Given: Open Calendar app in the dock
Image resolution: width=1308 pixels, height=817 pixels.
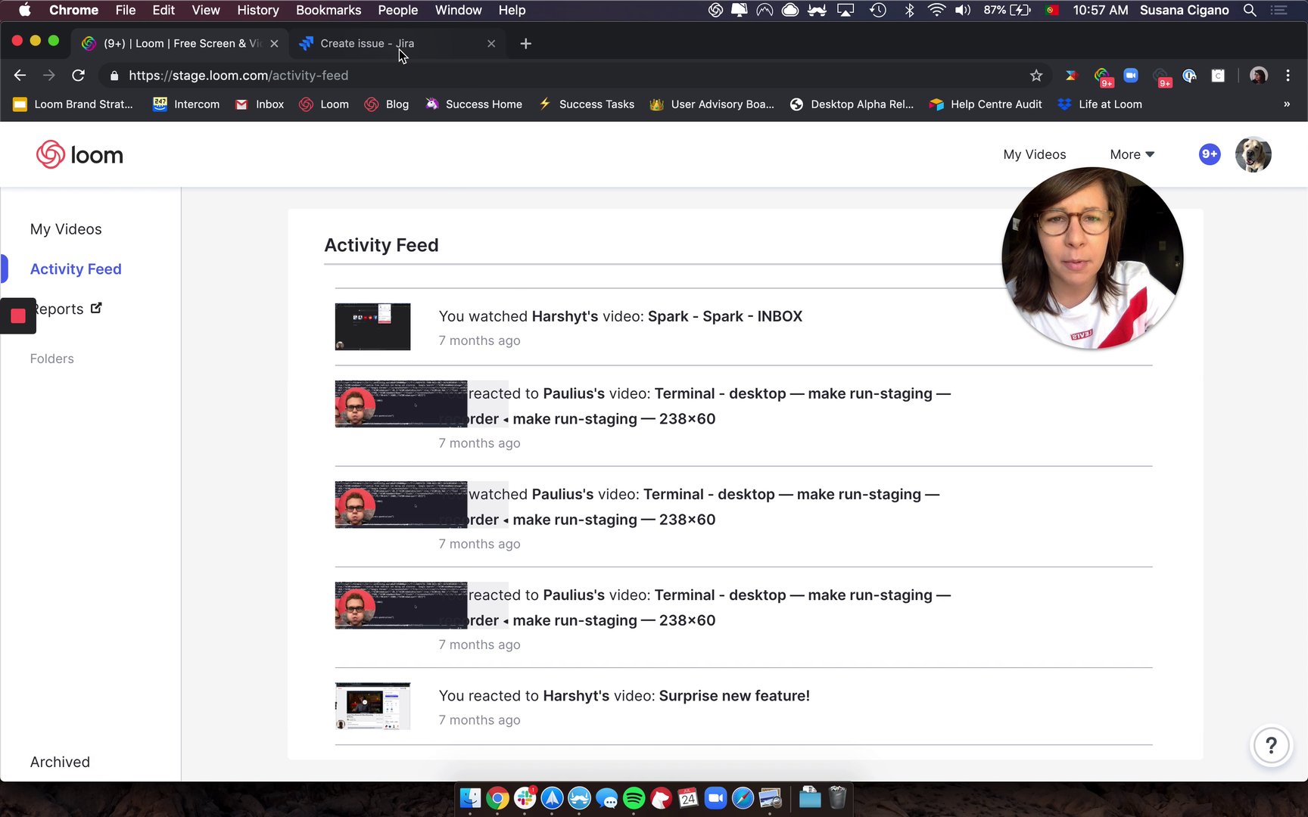Looking at the screenshot, I should pos(688,798).
